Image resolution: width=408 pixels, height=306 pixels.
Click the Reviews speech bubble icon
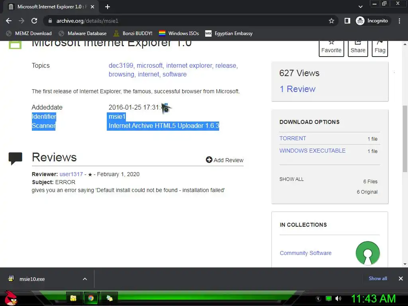click(x=16, y=158)
